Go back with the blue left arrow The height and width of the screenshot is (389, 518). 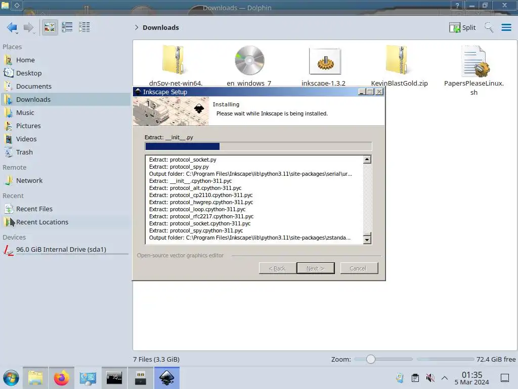(12, 27)
